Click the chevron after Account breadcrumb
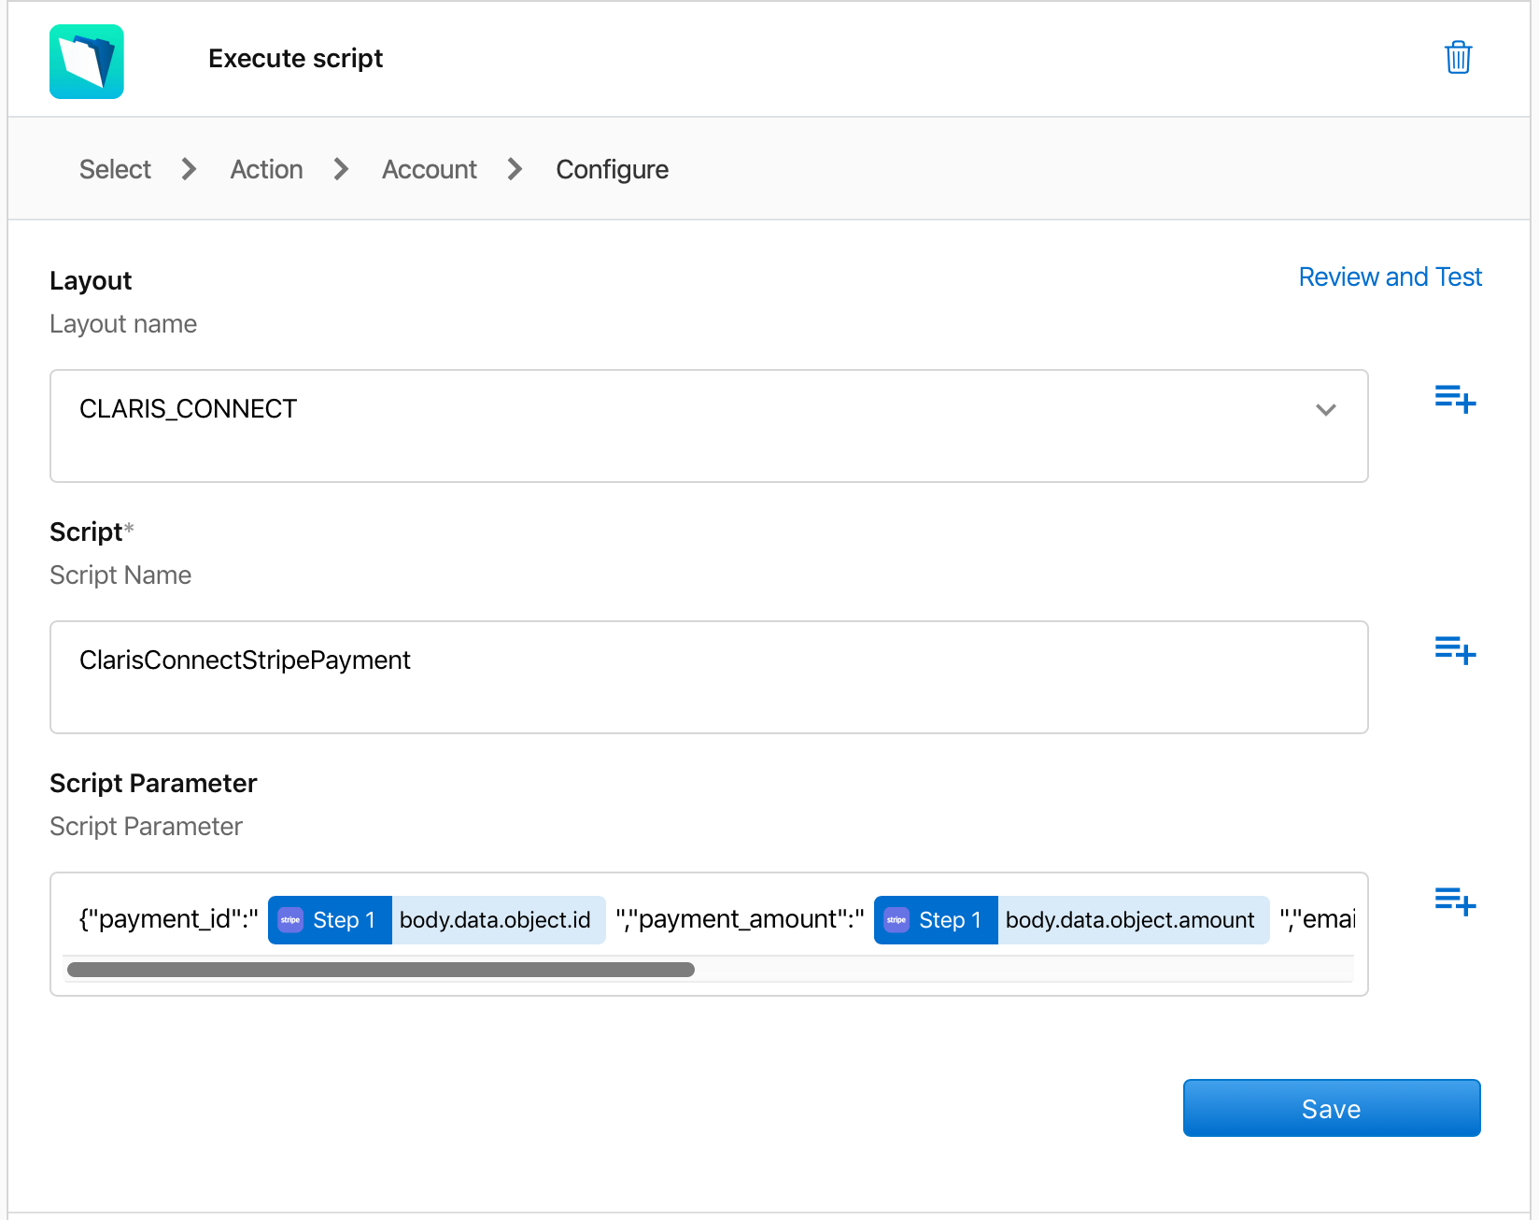The height and width of the screenshot is (1220, 1539). (x=515, y=169)
